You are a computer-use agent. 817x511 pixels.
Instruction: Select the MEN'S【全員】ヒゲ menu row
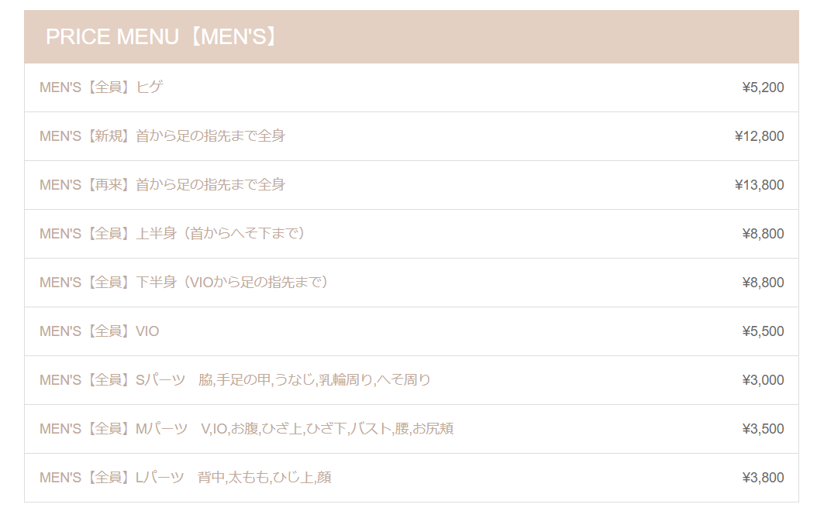(411, 87)
